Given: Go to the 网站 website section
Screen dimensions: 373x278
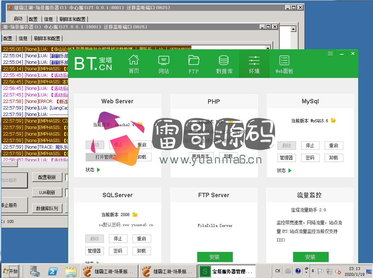Looking at the screenshot, I should (x=164, y=64).
